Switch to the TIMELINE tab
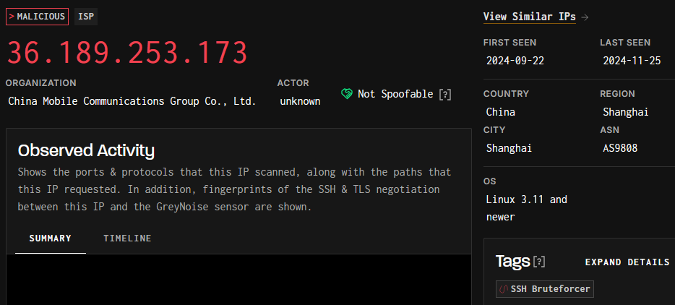 point(127,239)
